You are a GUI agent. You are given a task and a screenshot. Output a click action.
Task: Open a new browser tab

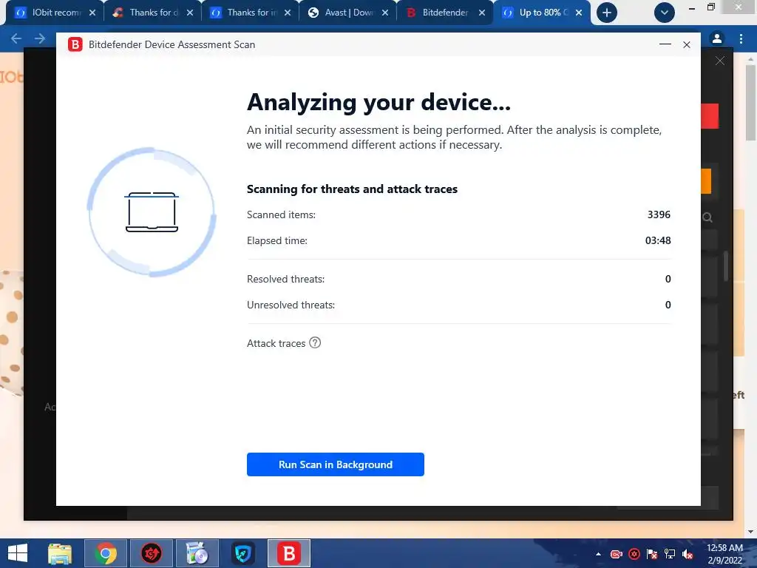pyautogui.click(x=607, y=13)
